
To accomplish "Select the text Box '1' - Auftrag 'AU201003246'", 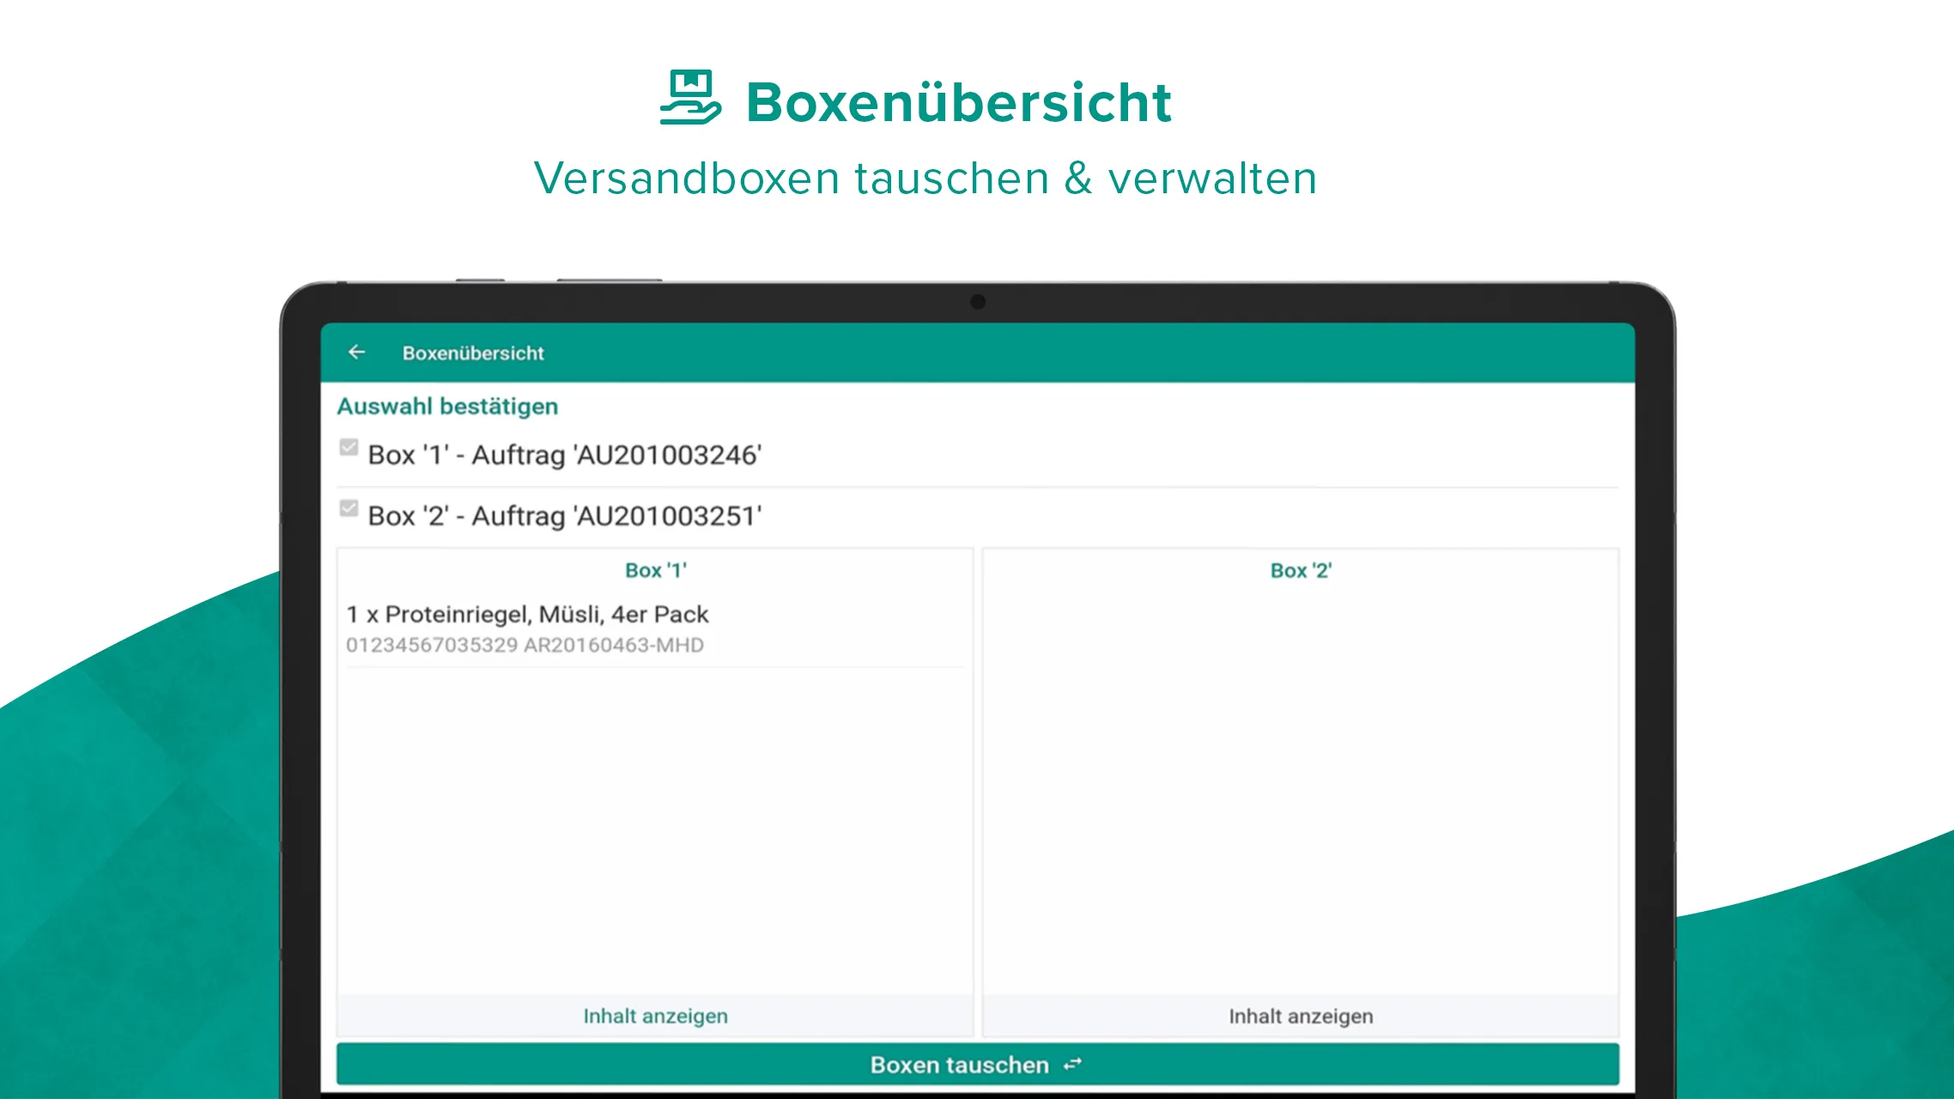I will 564,455.
